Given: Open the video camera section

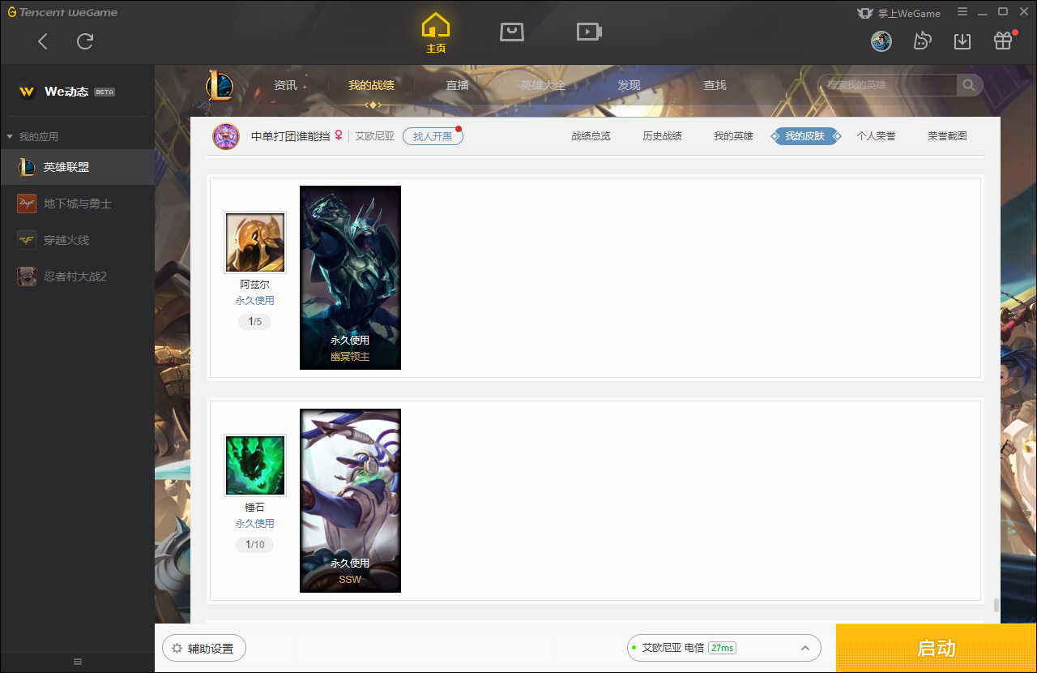Looking at the screenshot, I should coord(589,32).
